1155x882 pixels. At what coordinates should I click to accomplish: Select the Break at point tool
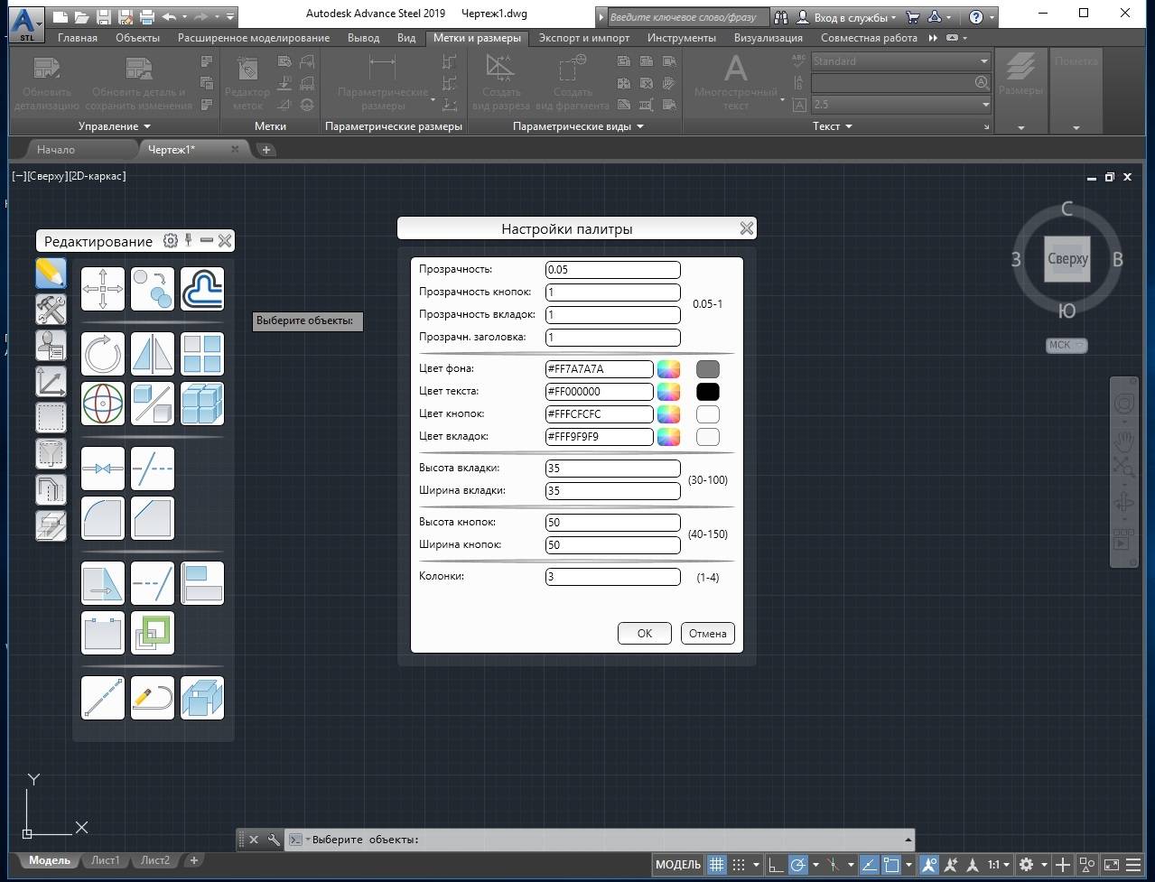(103, 469)
